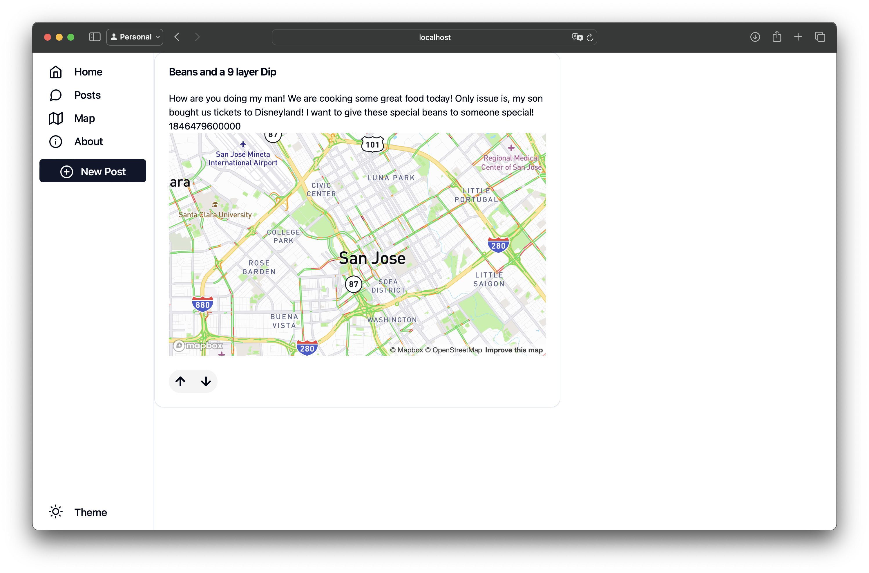
Task: Click the Share icon in Safari toolbar
Action: (x=777, y=37)
